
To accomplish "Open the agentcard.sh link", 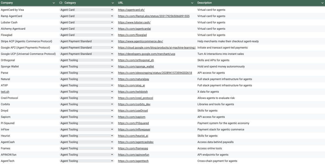I will pyautogui.click(x=131, y=10).
